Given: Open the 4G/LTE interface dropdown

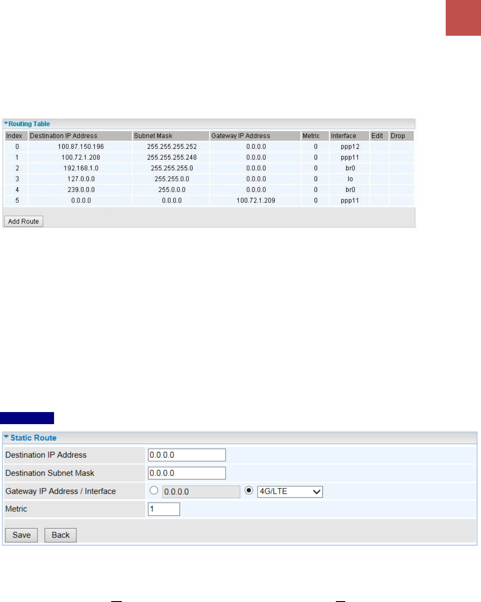Looking at the screenshot, I should pos(290,492).
